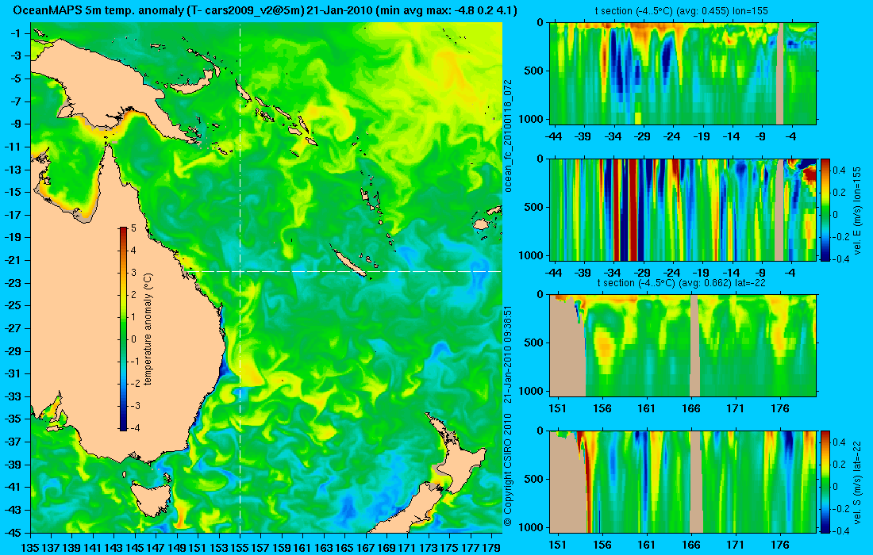Click the -44 tick under the top section plot
873x555 pixels.
[x=553, y=136]
